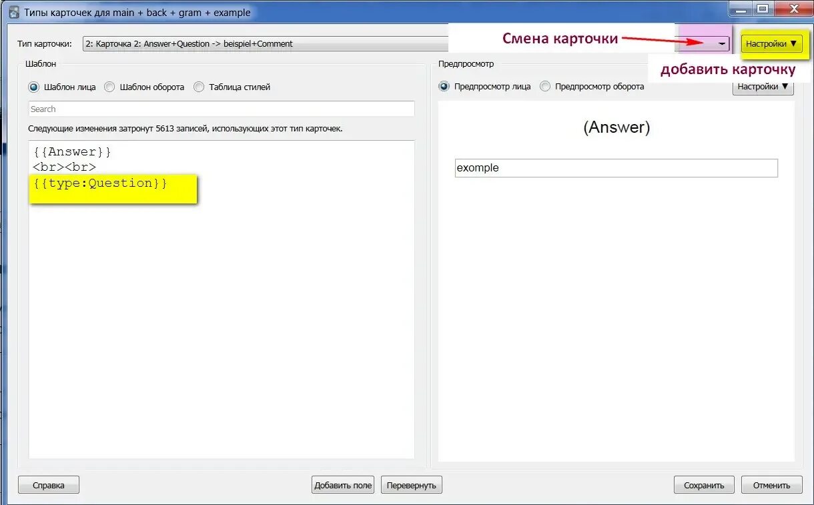Click the Search field in the template panel
The width and height of the screenshot is (814, 505).
[222, 109]
